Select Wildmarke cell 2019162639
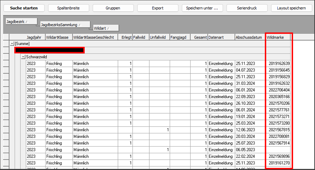Image resolution: width=315 pixels, height=170 pixels. click(x=278, y=63)
